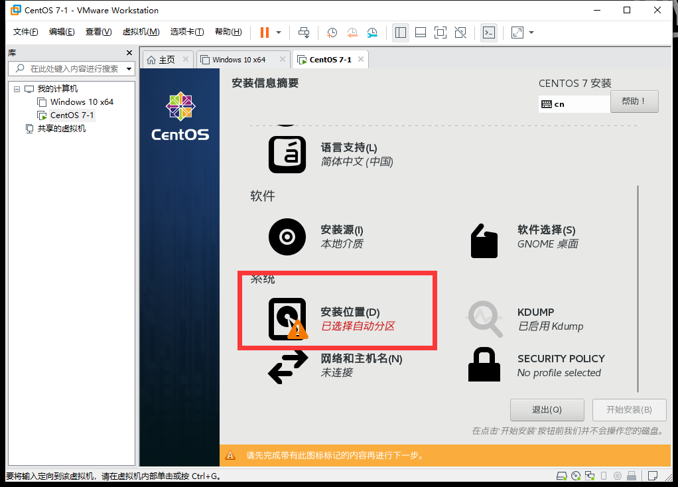Enter full screen mode icon
Image resolution: width=678 pixels, height=487 pixels.
pos(441,33)
